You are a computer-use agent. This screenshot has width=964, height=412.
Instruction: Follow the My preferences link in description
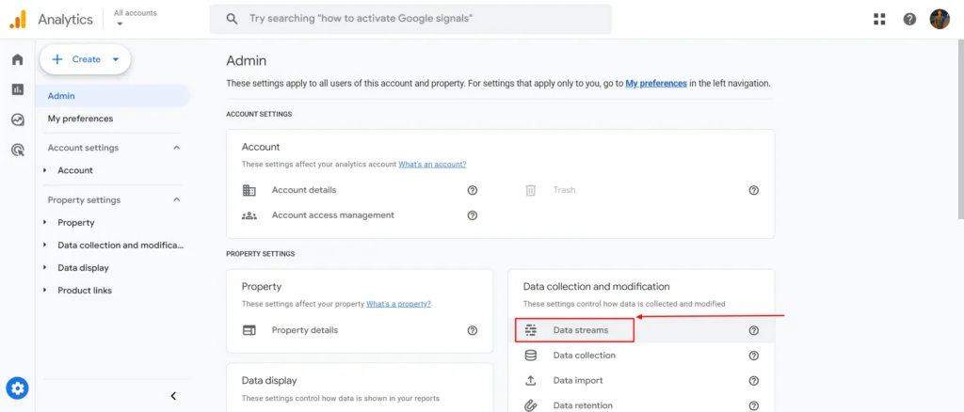(656, 83)
